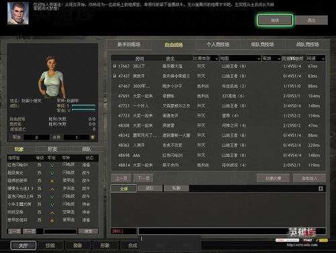This screenshot has height=253, width=336.
Task: Click the 220ms ping value
Action: pyautogui.click(x=314, y=145)
